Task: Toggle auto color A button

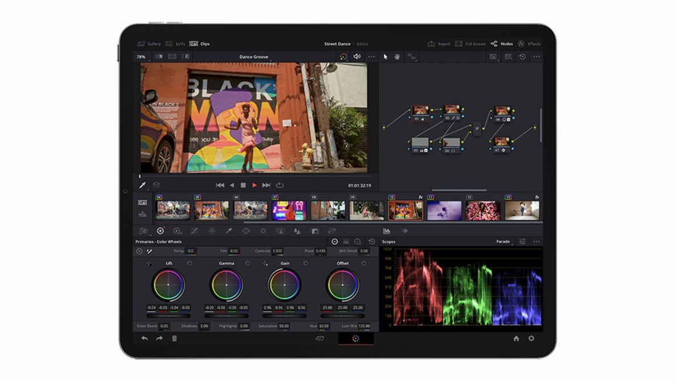Action: (x=139, y=251)
